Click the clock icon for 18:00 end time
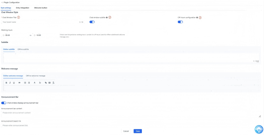264x135 pixels. click(x=34, y=36)
